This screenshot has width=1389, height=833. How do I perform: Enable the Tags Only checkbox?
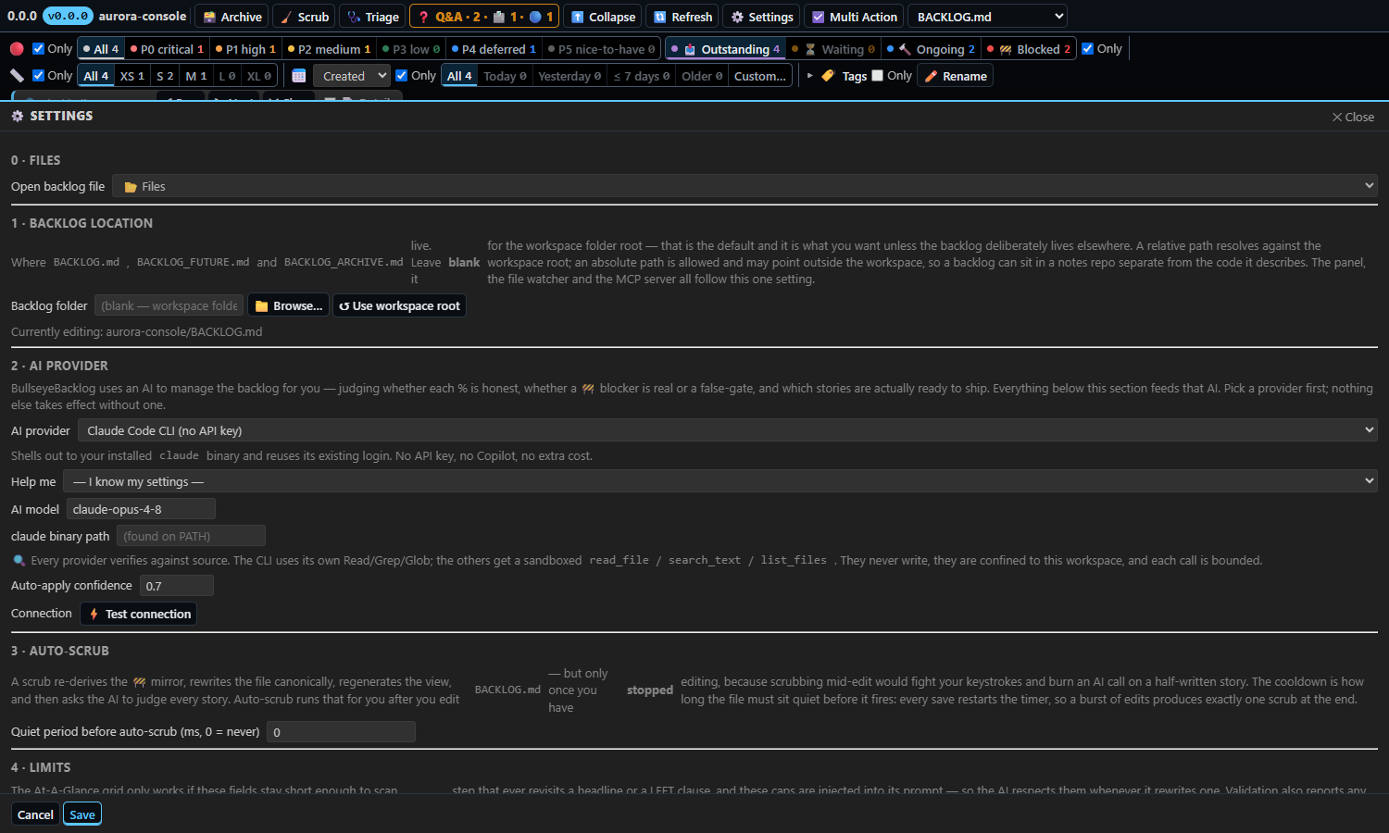point(878,76)
